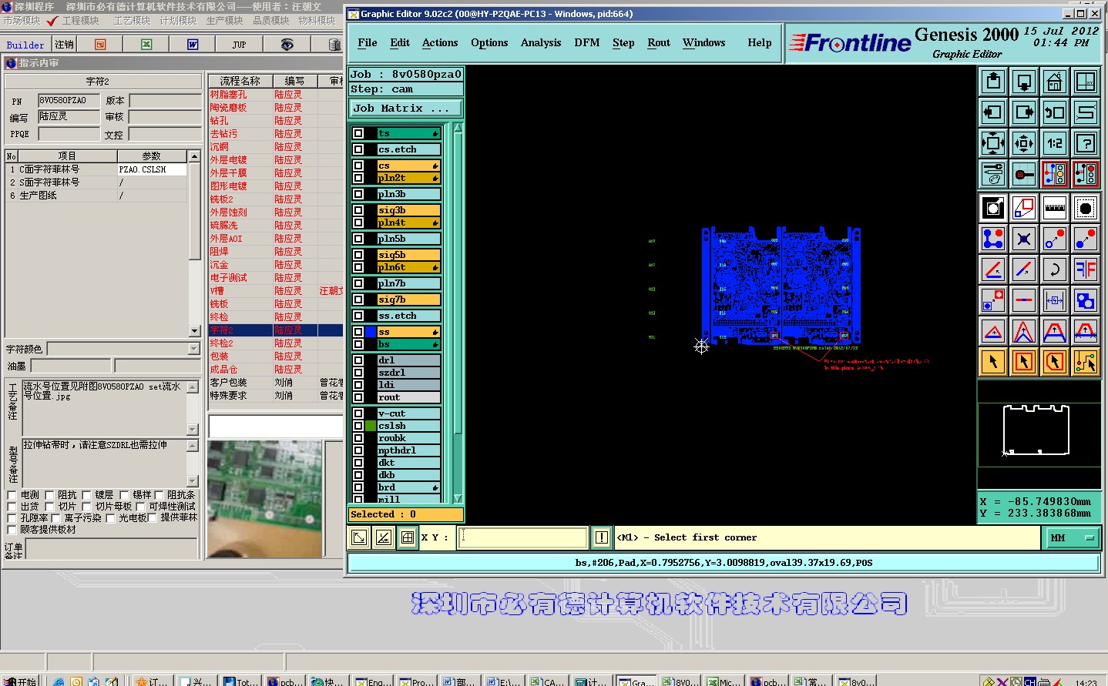
Task: Click 型号备注 text box scroll down arrow
Action: point(193,481)
